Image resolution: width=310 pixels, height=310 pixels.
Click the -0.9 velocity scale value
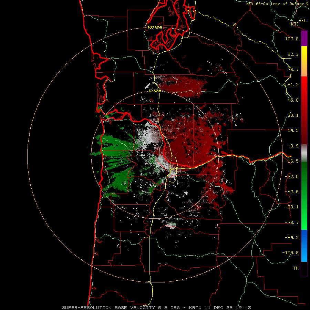coord(293,146)
